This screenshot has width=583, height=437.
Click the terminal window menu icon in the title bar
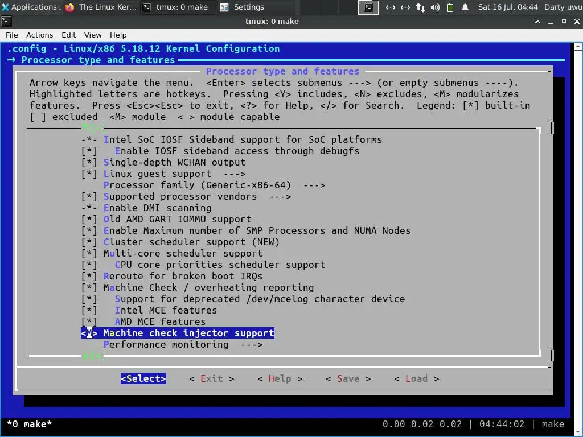pos(6,22)
